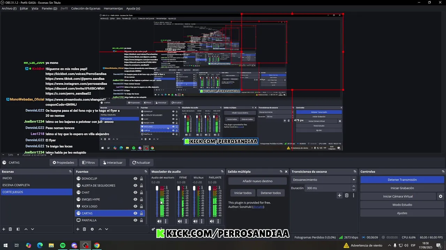
Task: Mute the FIFINE audio channel
Action: [x=179, y=221]
